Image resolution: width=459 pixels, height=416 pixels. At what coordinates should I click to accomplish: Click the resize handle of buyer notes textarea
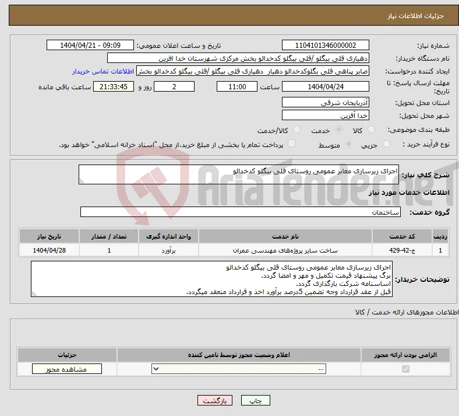click(x=34, y=294)
